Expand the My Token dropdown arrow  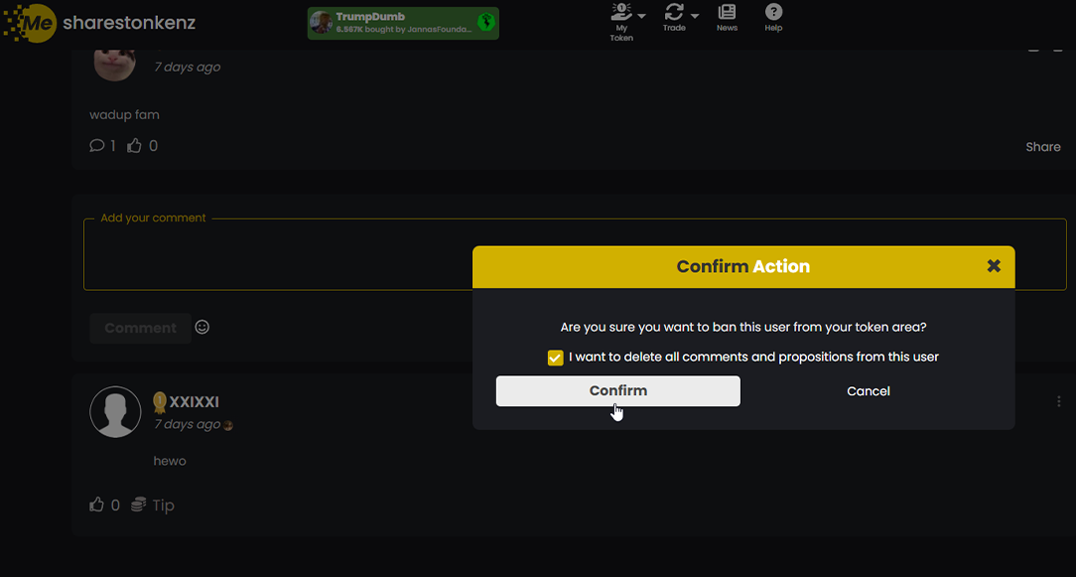coord(642,16)
